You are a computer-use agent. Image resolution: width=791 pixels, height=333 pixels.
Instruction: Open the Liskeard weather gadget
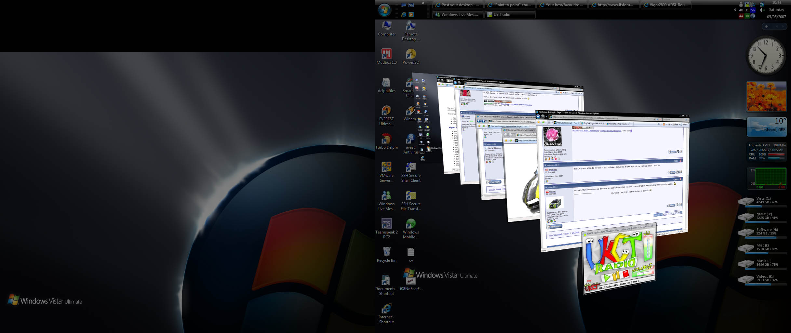pyautogui.click(x=766, y=127)
